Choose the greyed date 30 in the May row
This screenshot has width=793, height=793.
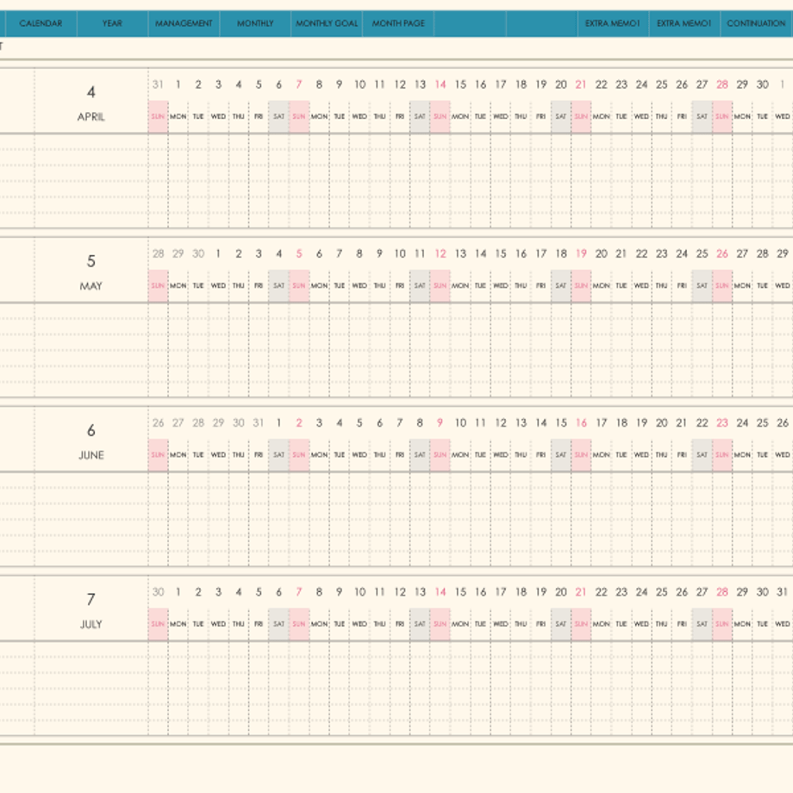pos(198,254)
